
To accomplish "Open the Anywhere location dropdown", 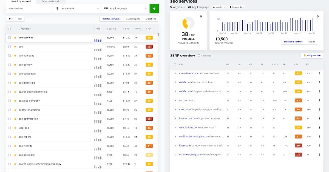I will coord(77,8).
